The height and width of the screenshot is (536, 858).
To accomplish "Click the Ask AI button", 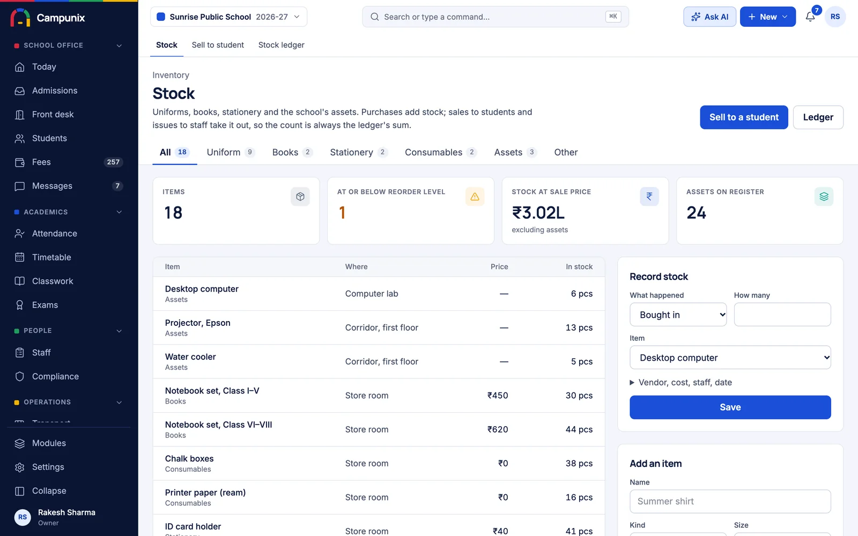I will coord(709,17).
